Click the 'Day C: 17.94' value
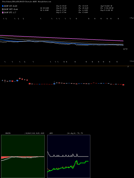The image size is (134, 178). 61,12
